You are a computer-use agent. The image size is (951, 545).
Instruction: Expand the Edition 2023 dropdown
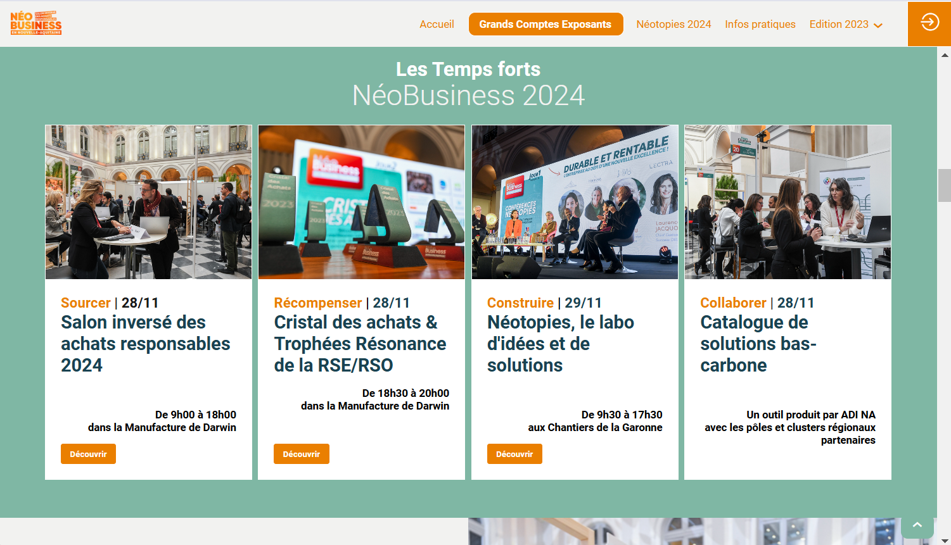pyautogui.click(x=846, y=24)
